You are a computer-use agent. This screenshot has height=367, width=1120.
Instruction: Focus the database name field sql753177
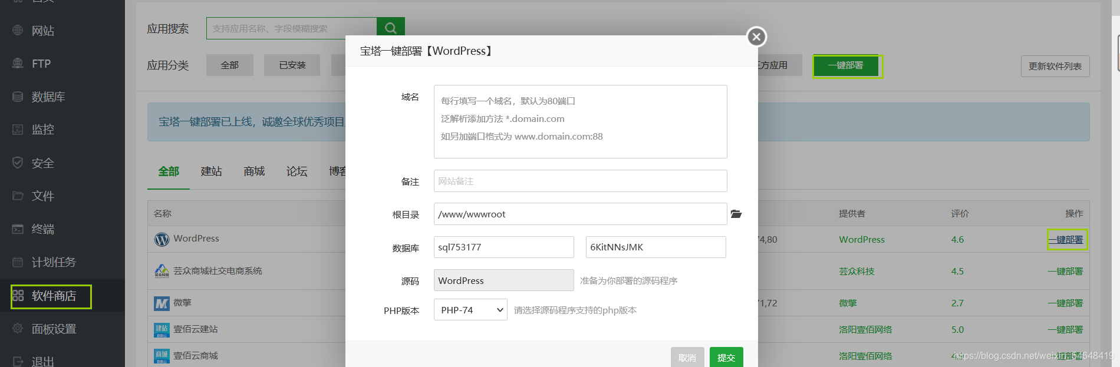point(504,247)
